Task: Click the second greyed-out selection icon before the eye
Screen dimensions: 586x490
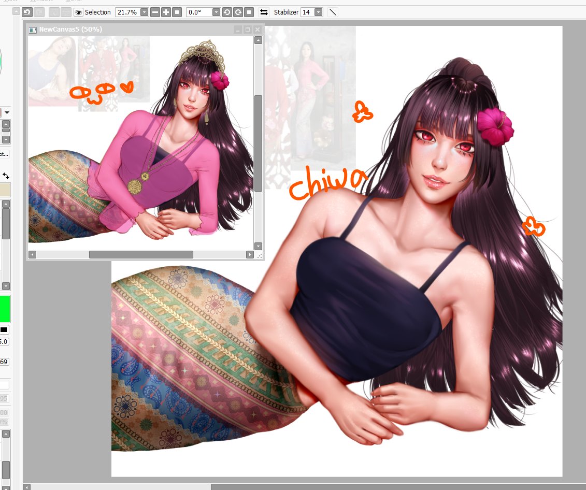Action: coord(66,12)
